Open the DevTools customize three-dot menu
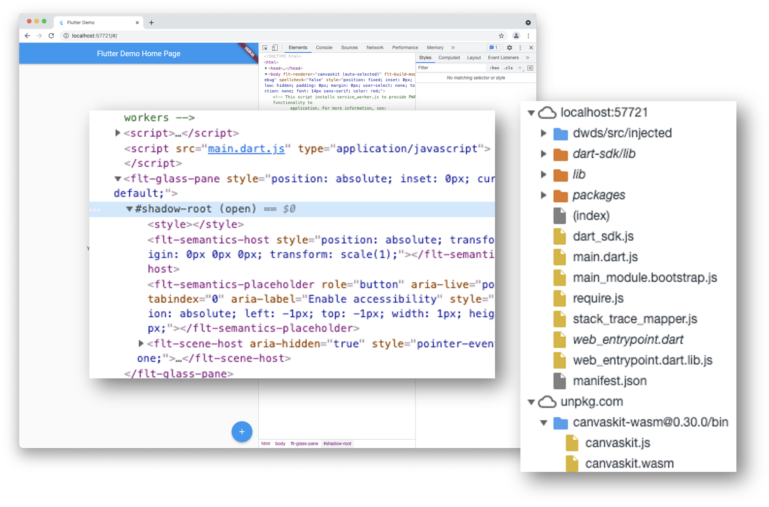769x507 pixels. (x=520, y=48)
